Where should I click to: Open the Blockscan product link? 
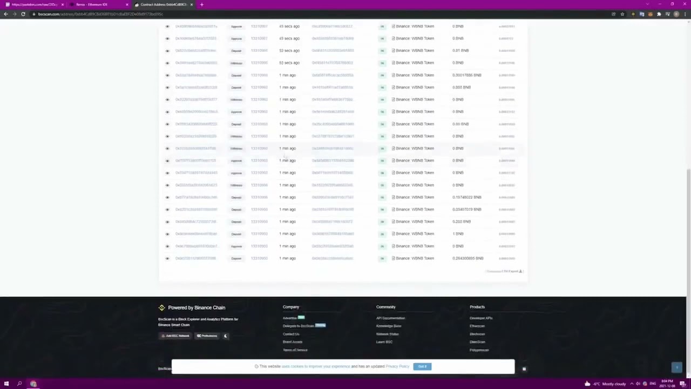[477, 334]
